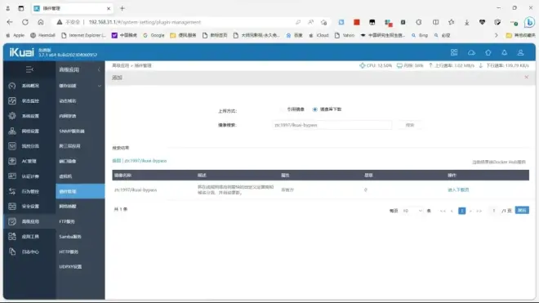Open the items-per-page dropdown showing 10

[x=412, y=211]
